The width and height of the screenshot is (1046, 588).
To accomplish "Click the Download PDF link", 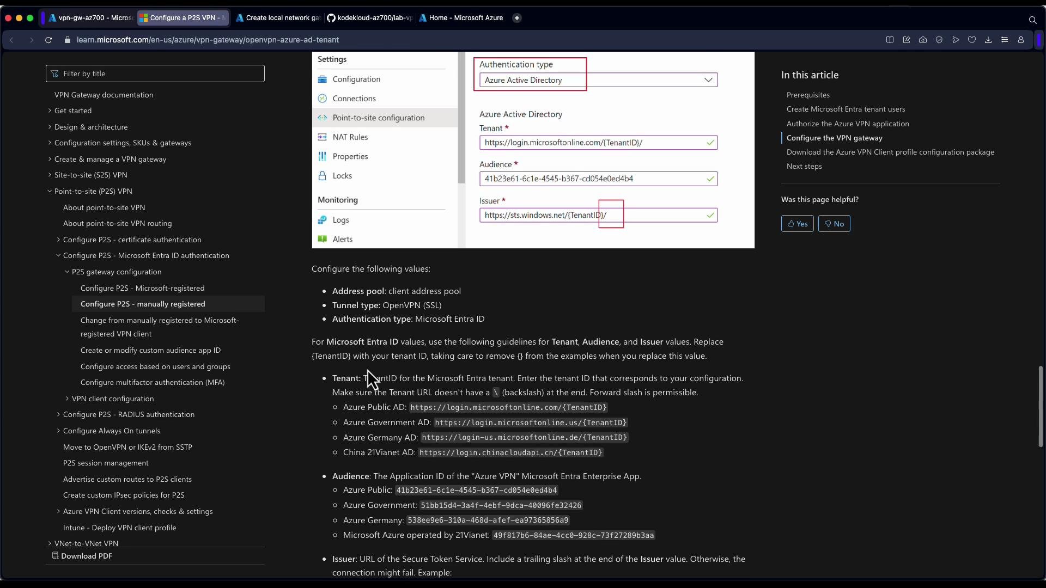I will coord(82,556).
